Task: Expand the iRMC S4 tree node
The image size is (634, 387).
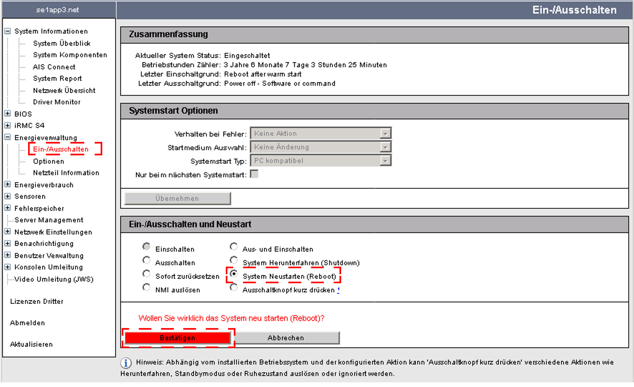Action: [7, 125]
